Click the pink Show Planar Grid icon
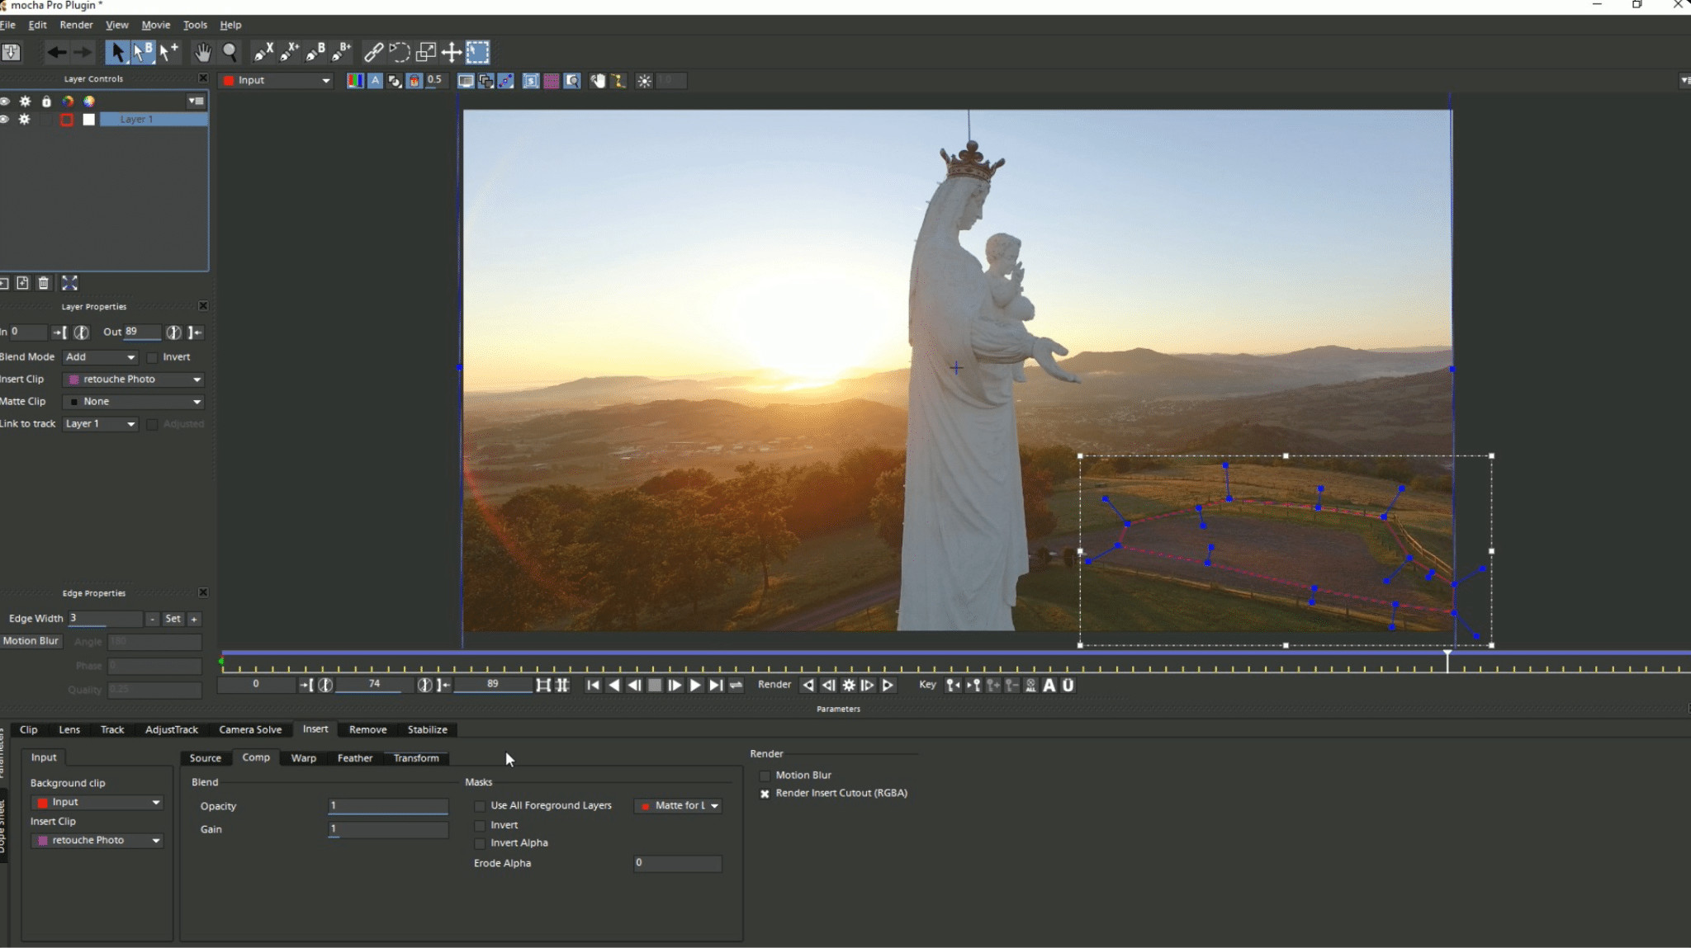This screenshot has height=948, width=1691. (x=552, y=81)
